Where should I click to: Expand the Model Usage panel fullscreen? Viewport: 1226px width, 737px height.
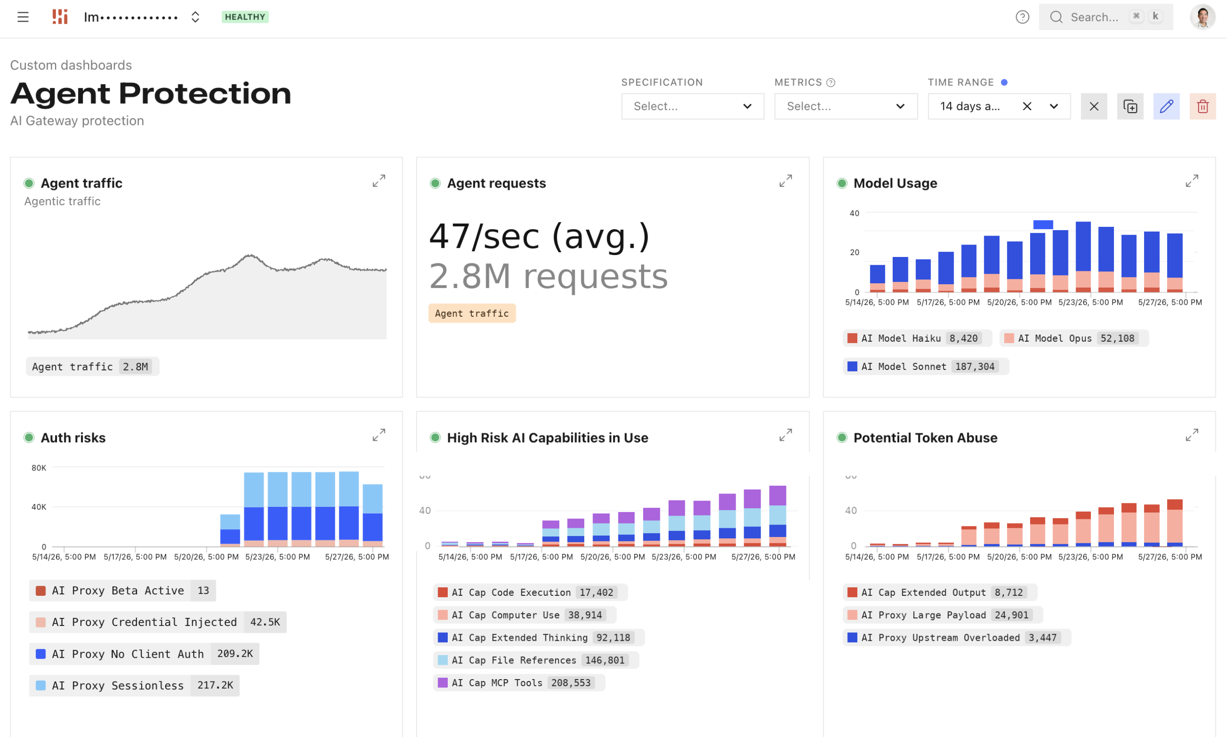[1191, 181]
